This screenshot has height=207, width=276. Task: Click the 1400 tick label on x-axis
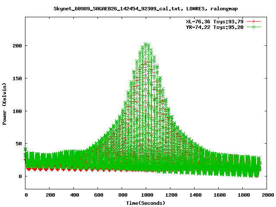pyautogui.click(x=194, y=195)
